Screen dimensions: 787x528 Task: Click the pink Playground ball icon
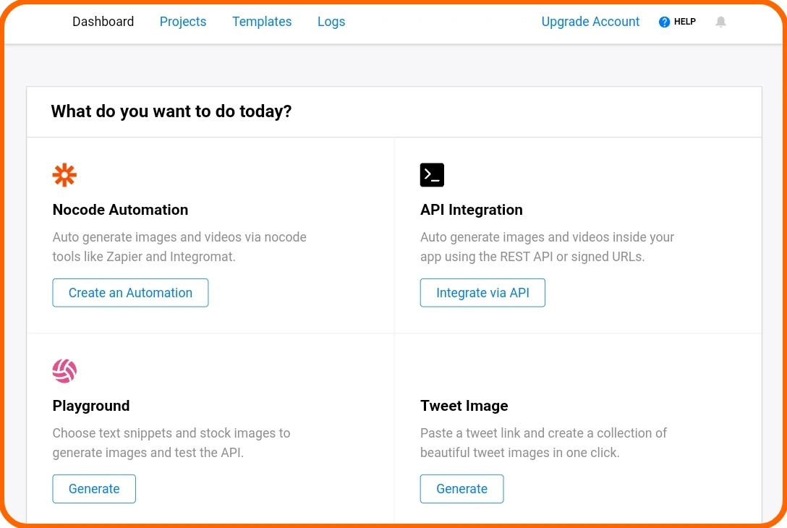64,371
